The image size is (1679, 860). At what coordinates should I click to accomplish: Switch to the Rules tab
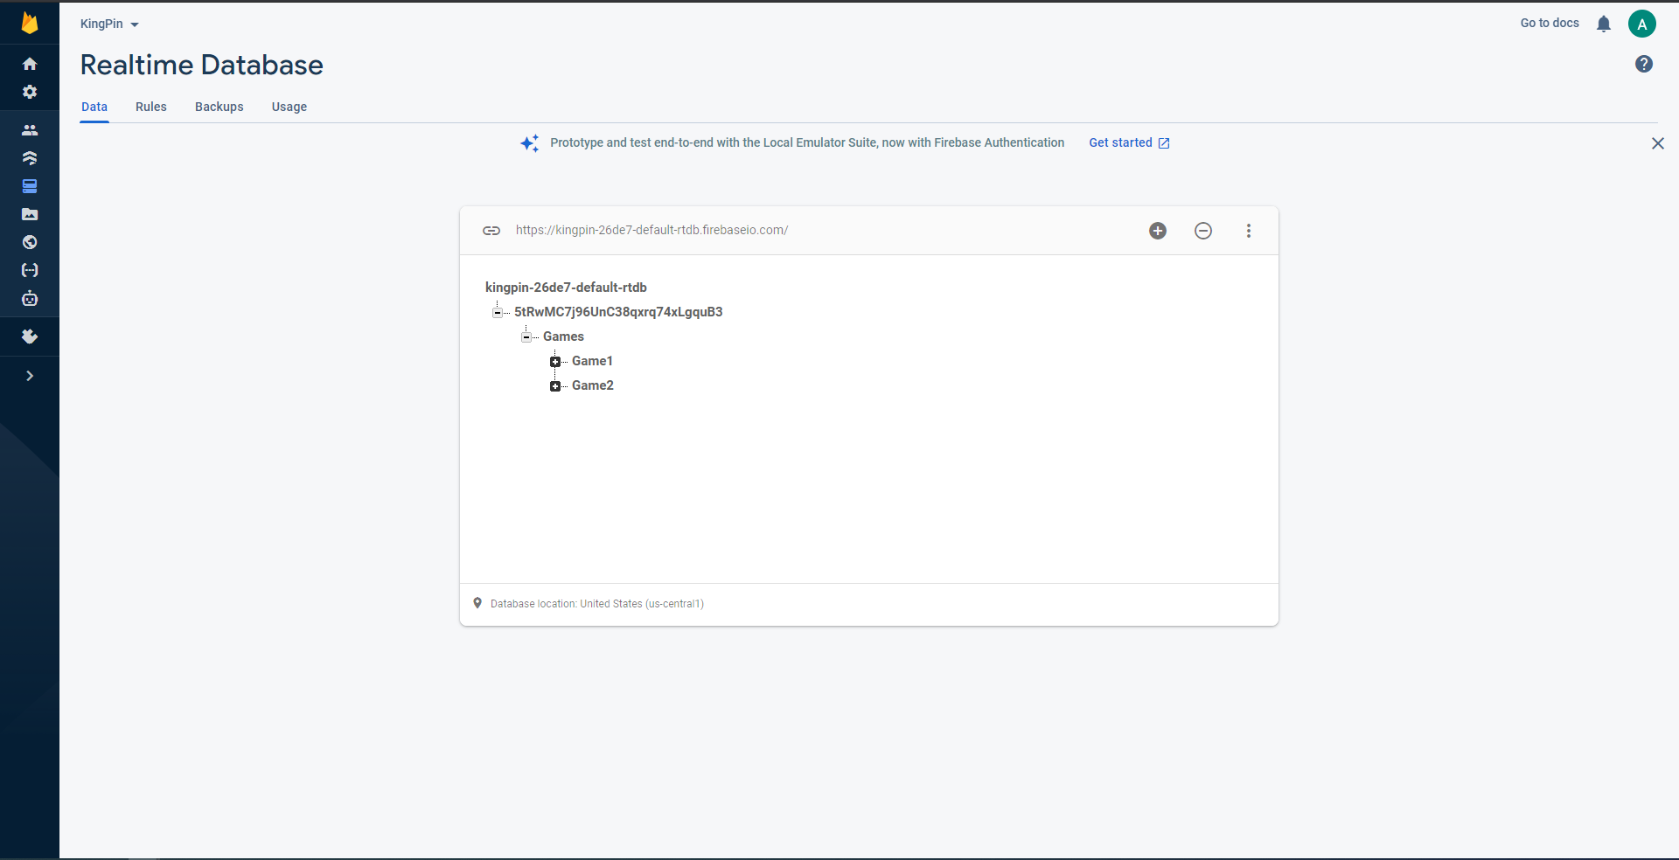151,107
